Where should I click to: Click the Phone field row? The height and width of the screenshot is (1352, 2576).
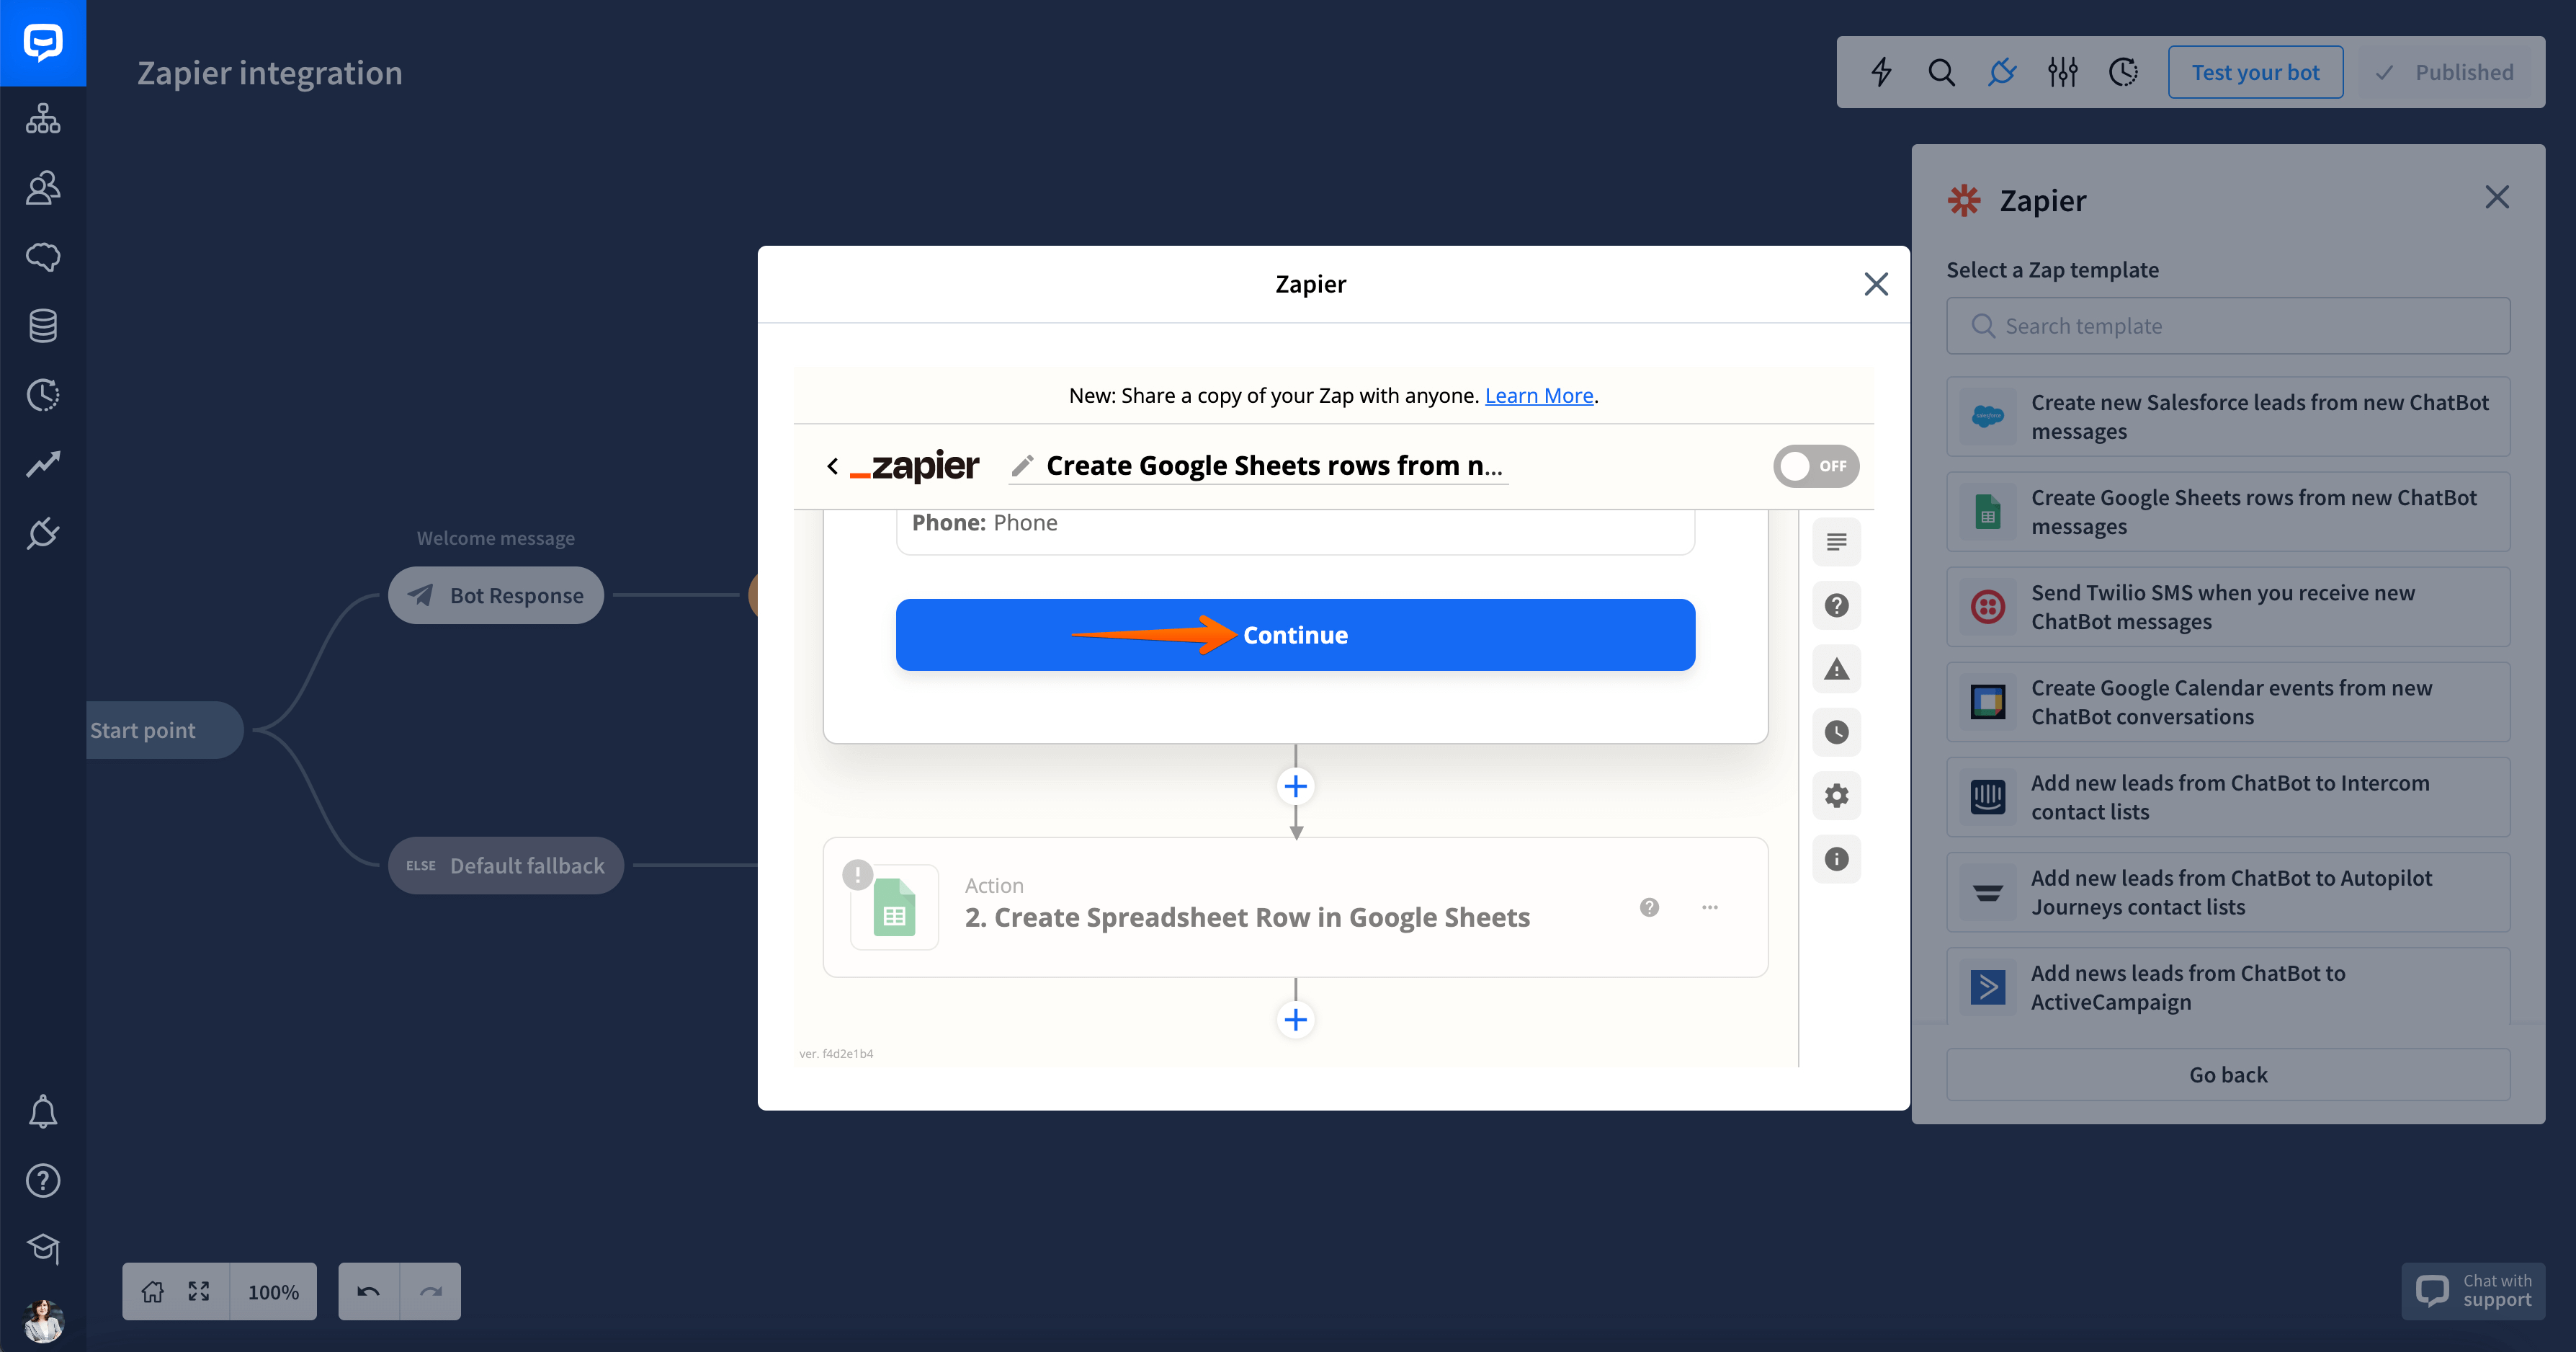click(1295, 525)
